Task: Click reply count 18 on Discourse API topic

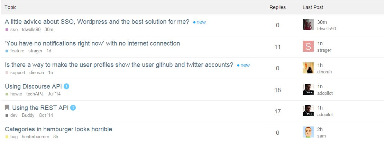Action: [277, 90]
